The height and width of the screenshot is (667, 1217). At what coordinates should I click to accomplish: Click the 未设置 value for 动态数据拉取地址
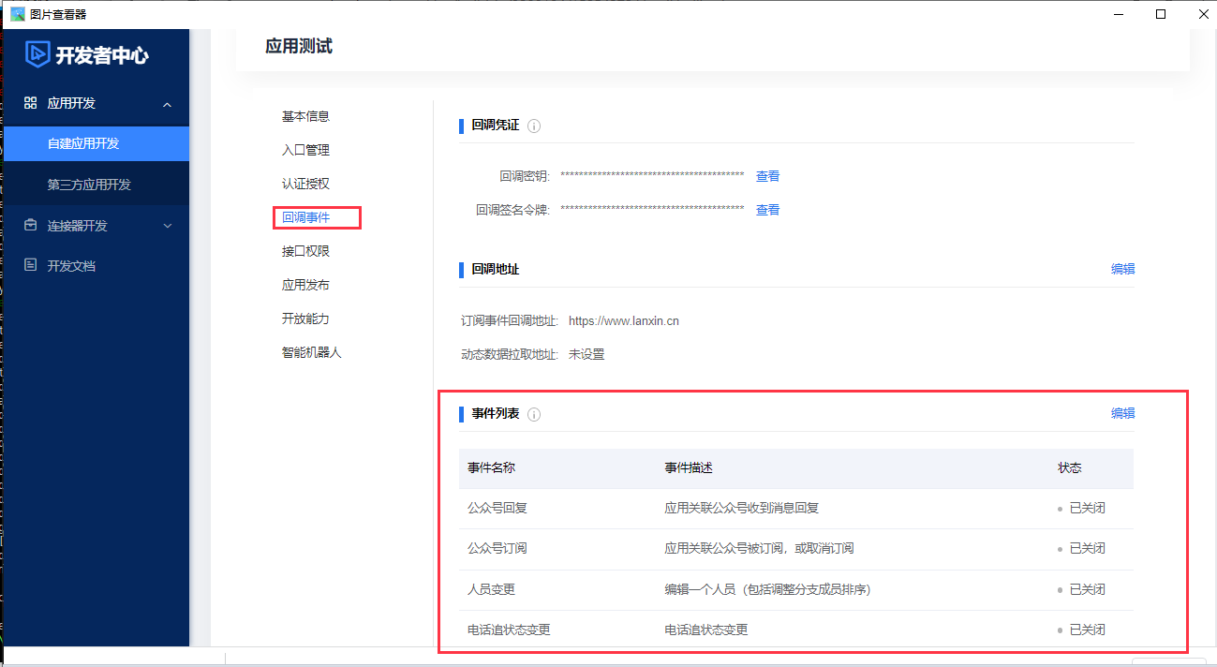click(x=586, y=354)
